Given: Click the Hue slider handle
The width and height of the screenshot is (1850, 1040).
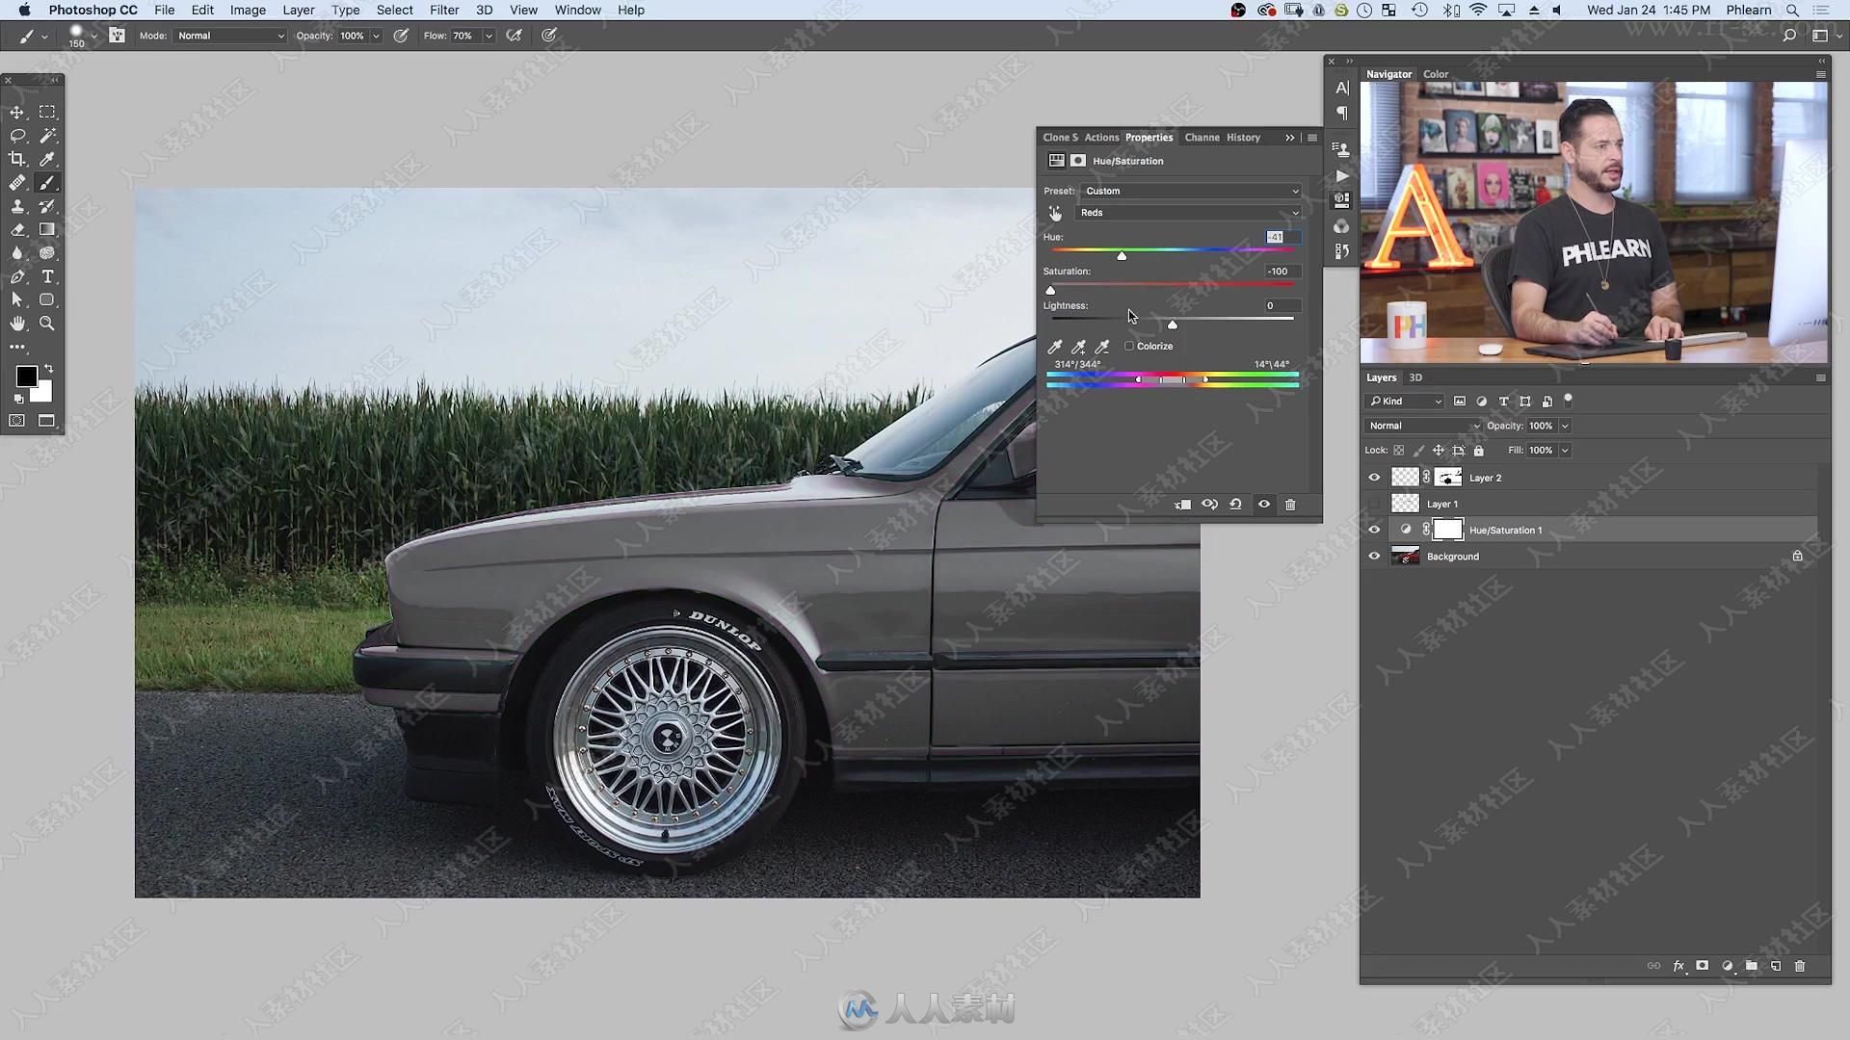Looking at the screenshot, I should (x=1122, y=256).
